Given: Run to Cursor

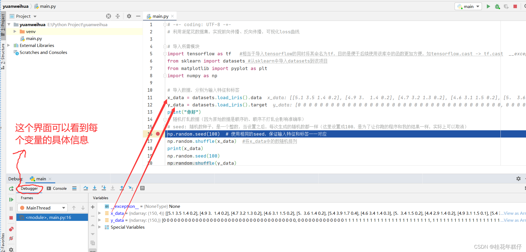Looking at the screenshot, I should (131, 188).
